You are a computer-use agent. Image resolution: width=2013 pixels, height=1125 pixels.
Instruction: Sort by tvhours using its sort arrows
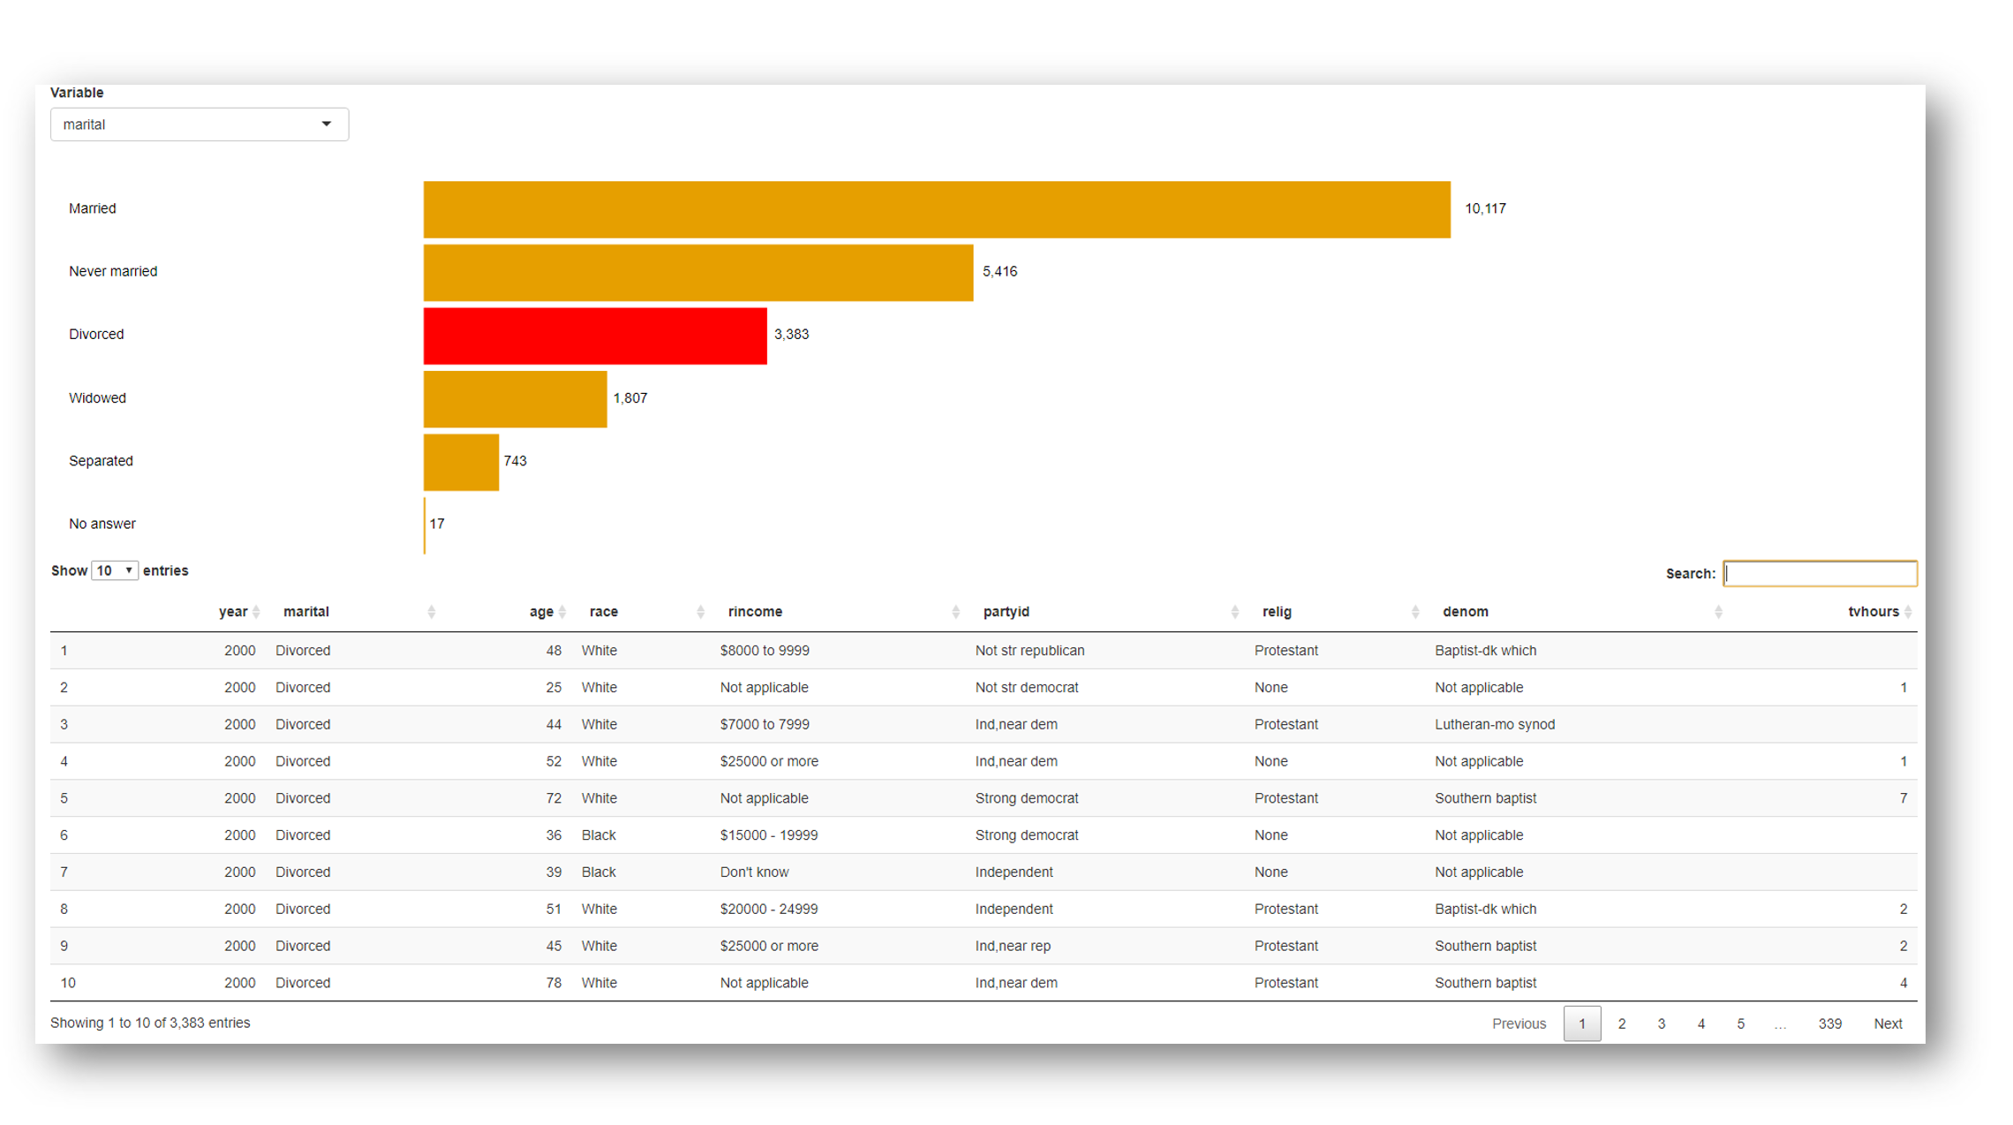(1909, 610)
